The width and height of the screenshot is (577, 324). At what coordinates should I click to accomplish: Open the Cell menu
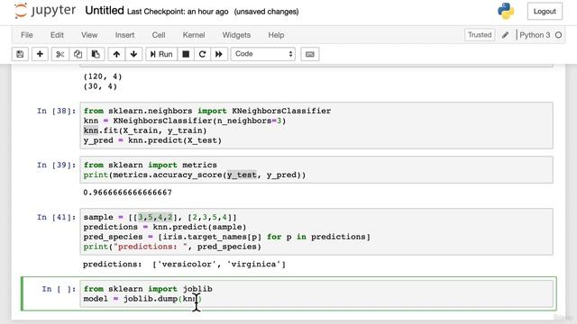159,35
